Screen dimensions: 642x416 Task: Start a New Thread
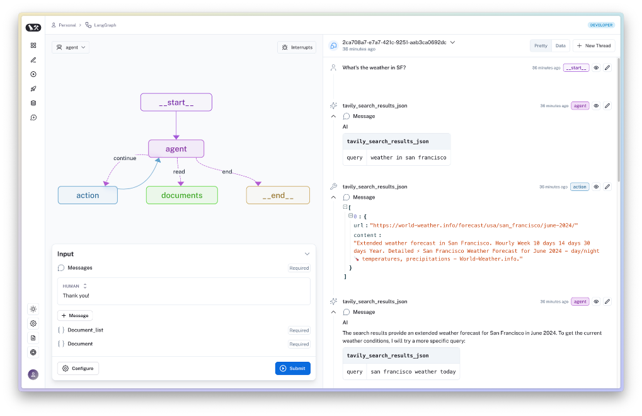coord(593,45)
